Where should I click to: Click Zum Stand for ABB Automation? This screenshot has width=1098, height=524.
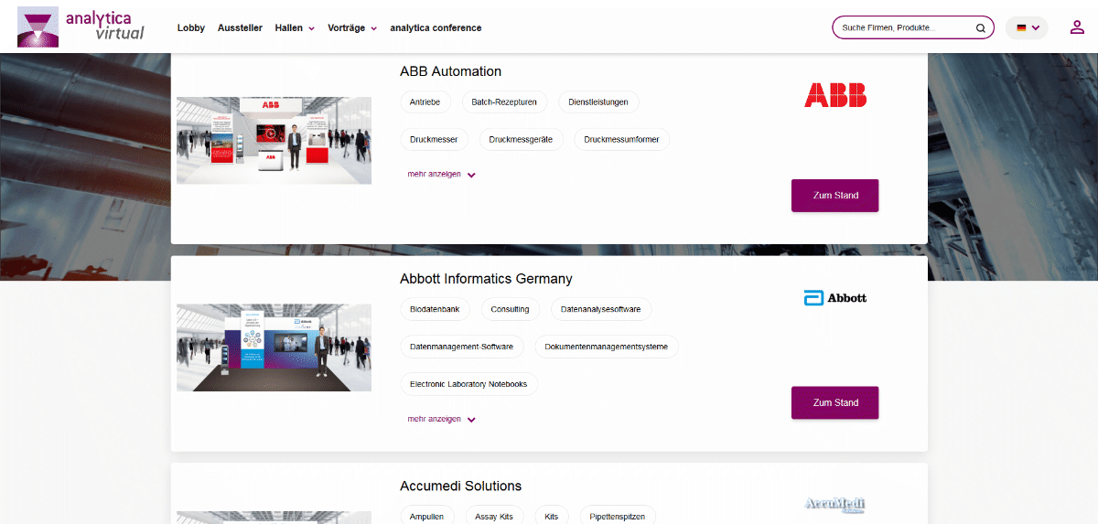(x=834, y=196)
